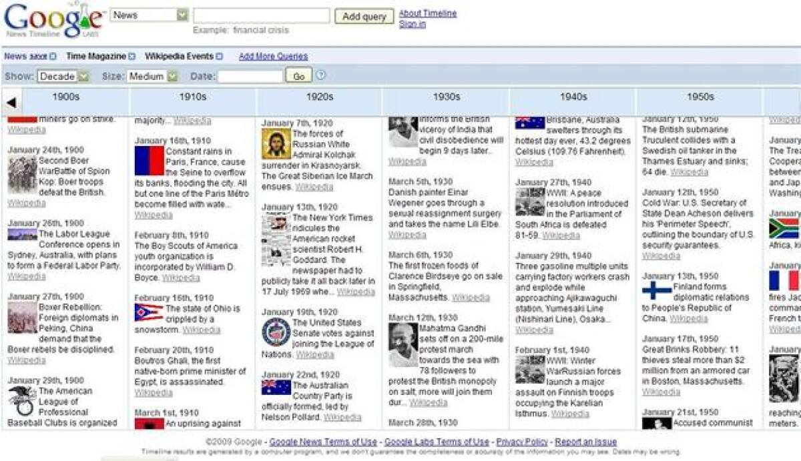The width and height of the screenshot is (801, 461).
Task: Click the Ohio state flag thumbnail
Action: click(x=149, y=312)
